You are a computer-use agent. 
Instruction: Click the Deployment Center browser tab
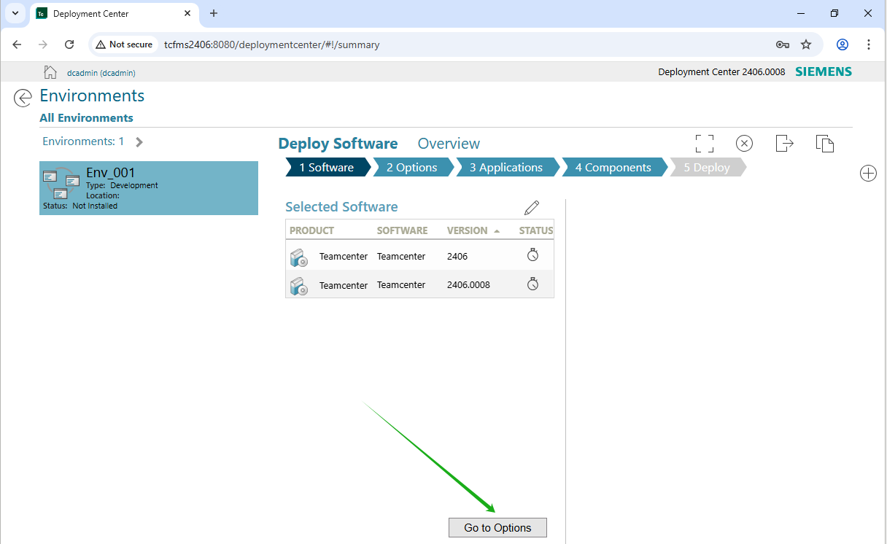115,14
